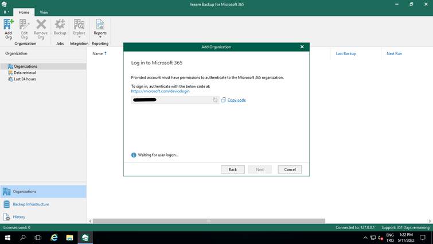This screenshot has height=244, width=433.
Task: Click the device code input field
Action: tap(175, 100)
